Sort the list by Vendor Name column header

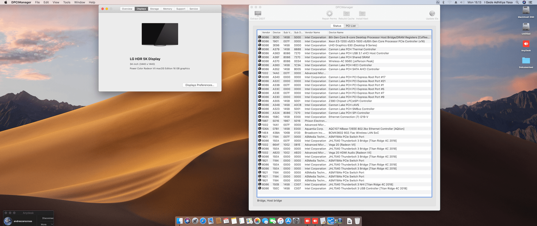[312, 33]
